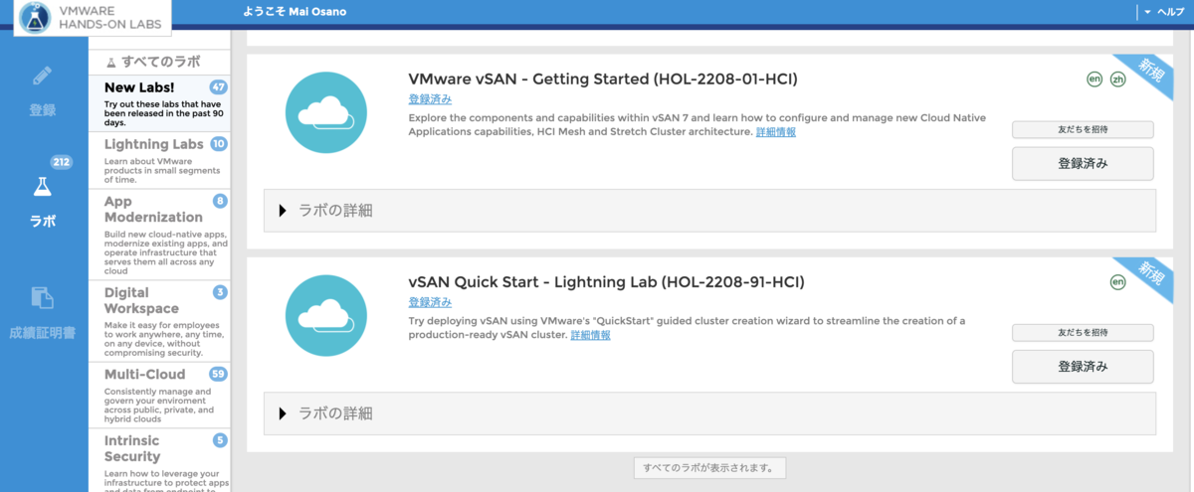This screenshot has width=1194, height=492.
Task: Click the flask icon beside すべてのラボ
Action: pos(111,62)
